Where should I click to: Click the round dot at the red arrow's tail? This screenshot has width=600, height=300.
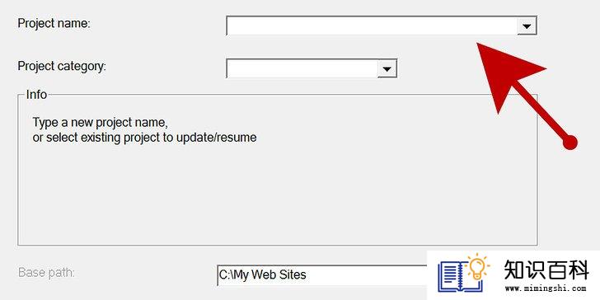(570, 143)
